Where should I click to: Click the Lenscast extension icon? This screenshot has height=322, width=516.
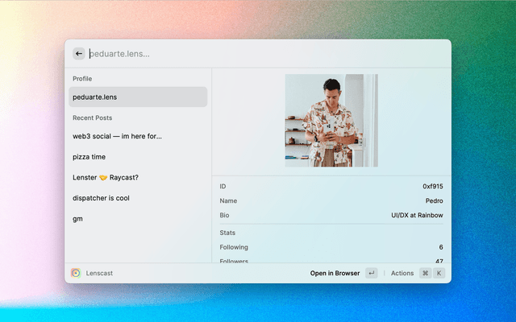(76, 273)
